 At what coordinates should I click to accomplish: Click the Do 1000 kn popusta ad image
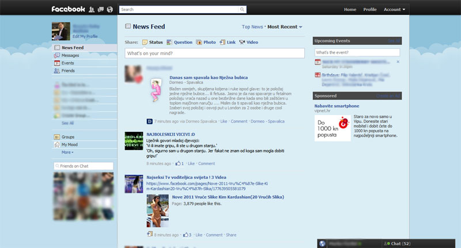pos(332,128)
